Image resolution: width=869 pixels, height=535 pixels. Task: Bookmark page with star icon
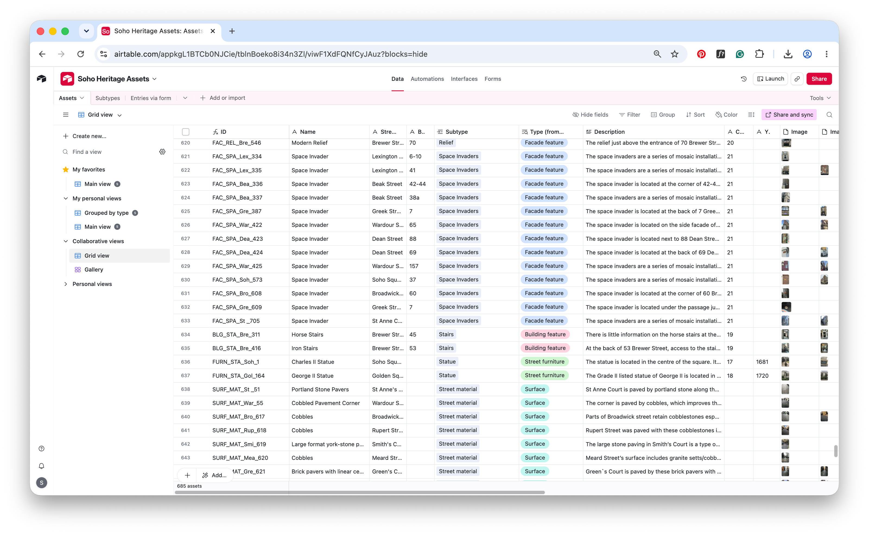tap(675, 54)
